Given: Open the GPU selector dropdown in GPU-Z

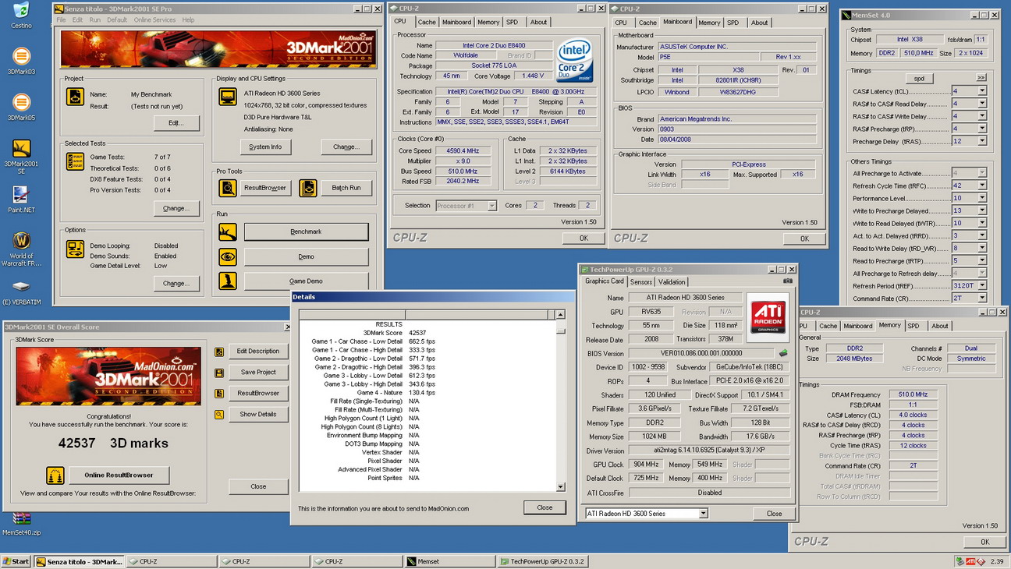Looking at the screenshot, I should click(703, 514).
